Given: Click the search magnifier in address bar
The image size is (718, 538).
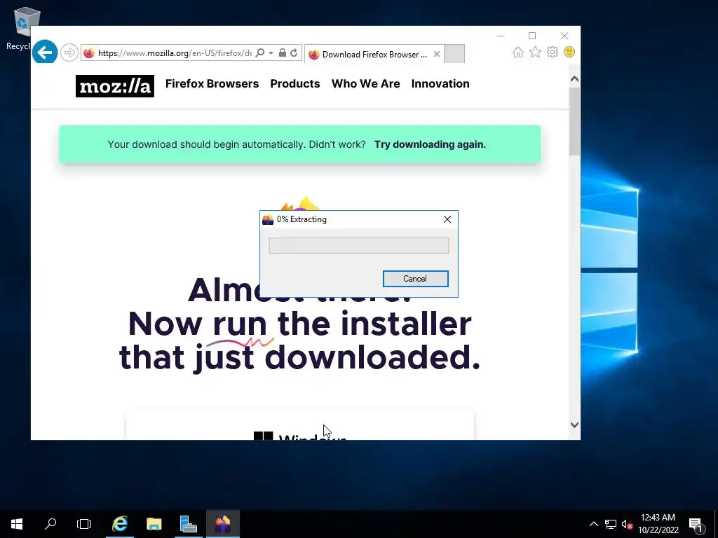Looking at the screenshot, I should (x=260, y=53).
